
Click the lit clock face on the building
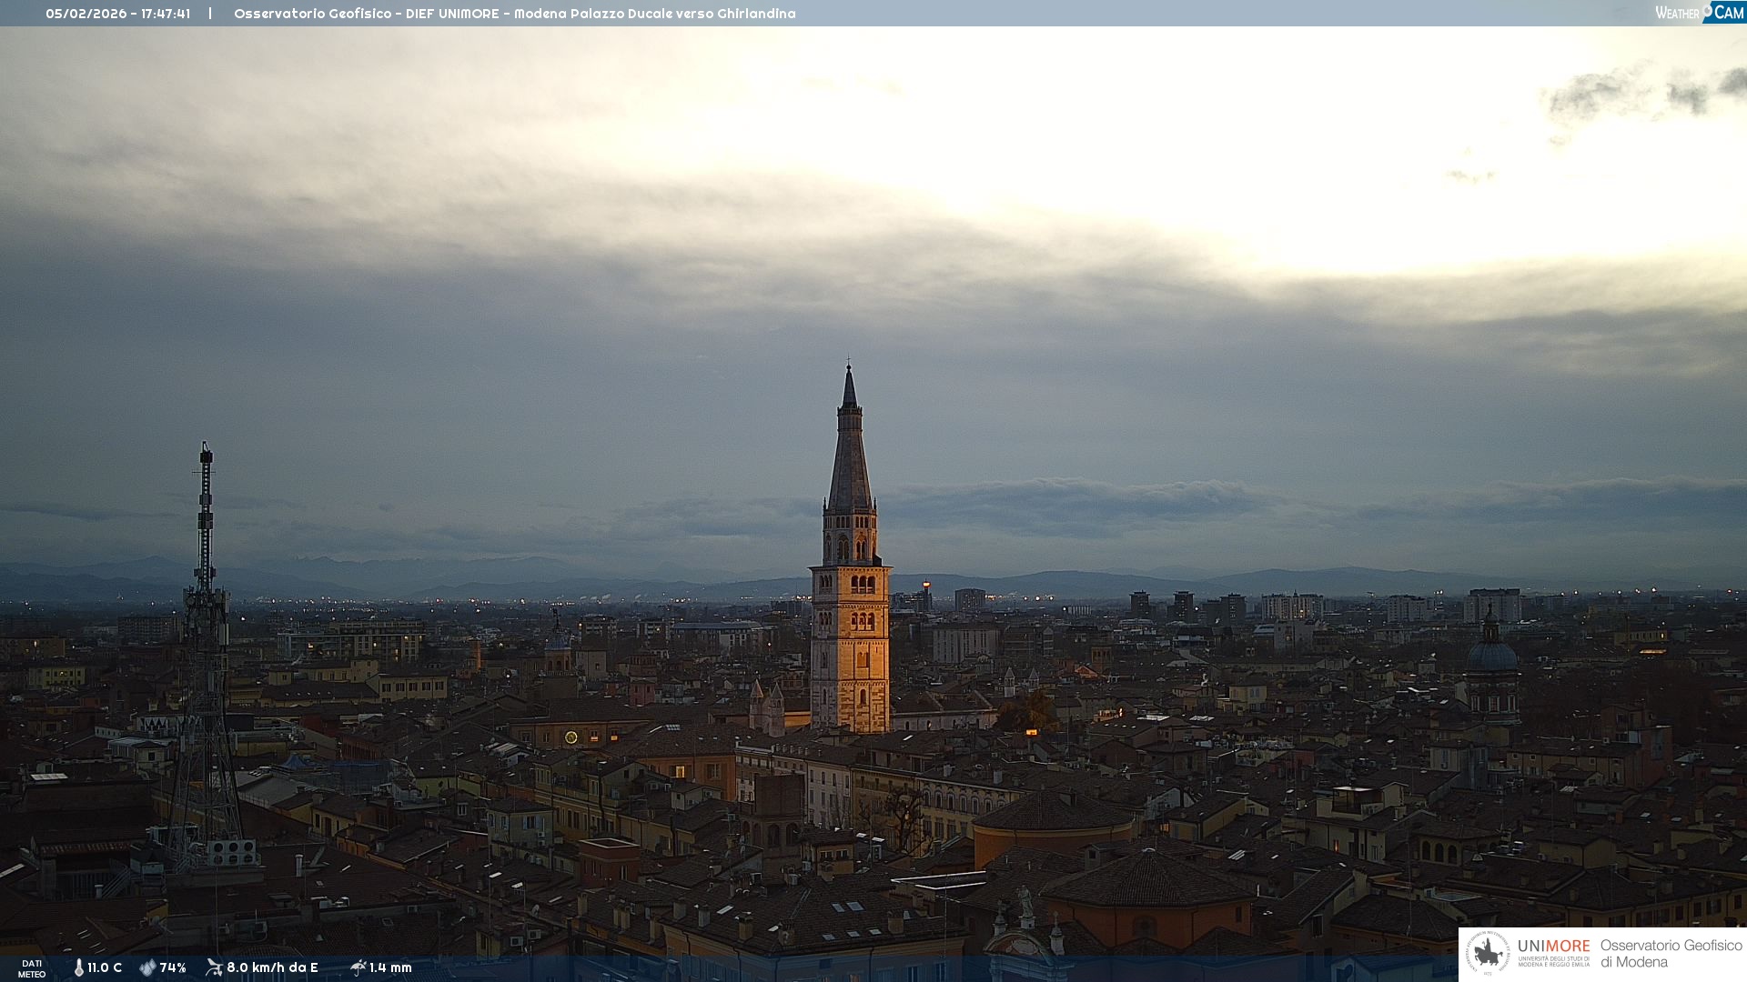tap(571, 737)
